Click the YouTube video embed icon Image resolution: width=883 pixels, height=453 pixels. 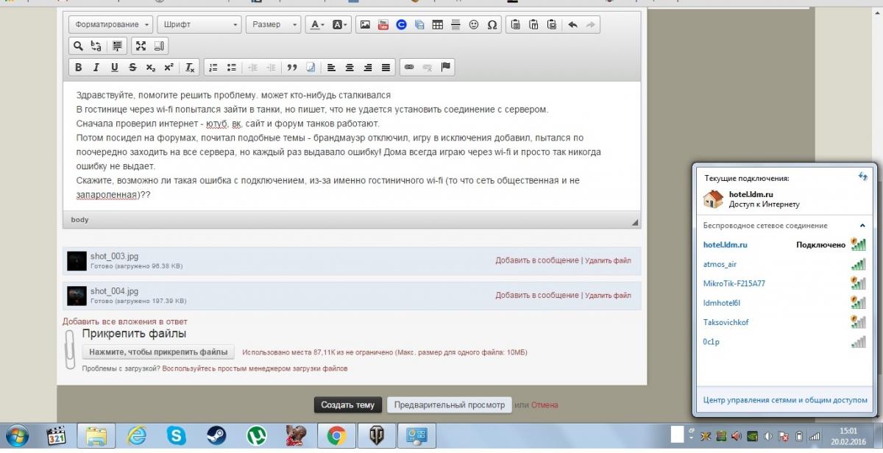(x=383, y=24)
